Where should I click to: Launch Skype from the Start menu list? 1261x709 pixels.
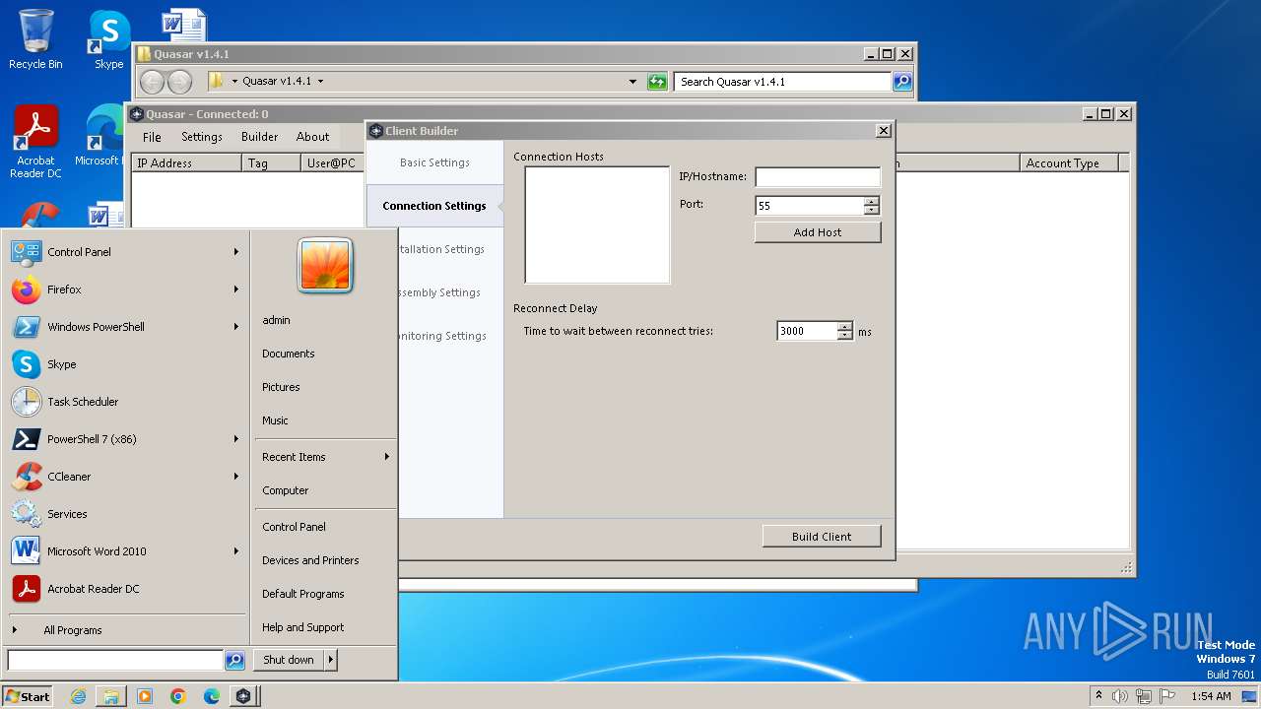(126, 364)
